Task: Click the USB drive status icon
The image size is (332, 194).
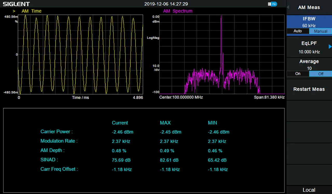Action: click(x=272, y=4)
